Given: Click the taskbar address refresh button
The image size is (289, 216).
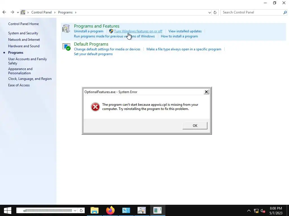Looking at the screenshot, I should click(81, 210).
